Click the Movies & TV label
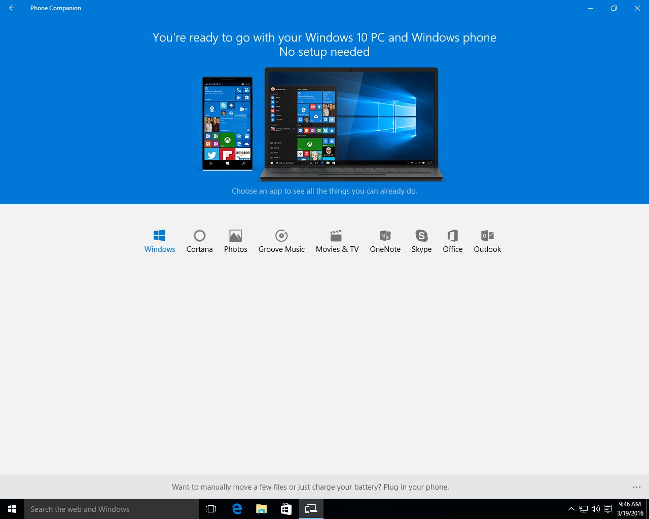The image size is (649, 519). 337,249
